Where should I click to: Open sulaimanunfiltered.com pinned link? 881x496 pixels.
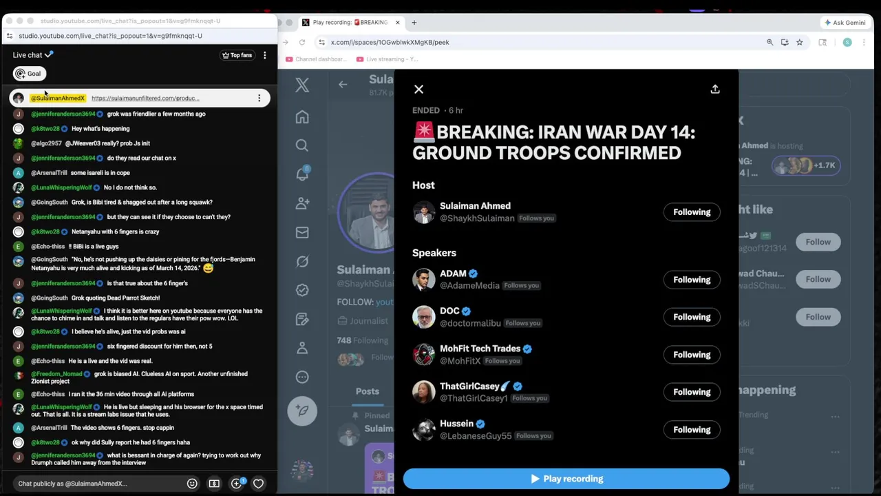(145, 99)
